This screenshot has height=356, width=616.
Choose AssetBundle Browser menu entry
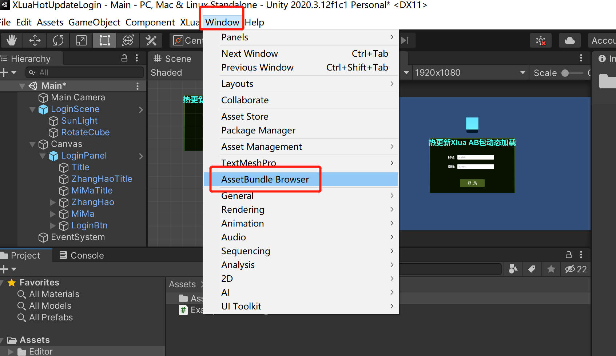click(x=301, y=179)
